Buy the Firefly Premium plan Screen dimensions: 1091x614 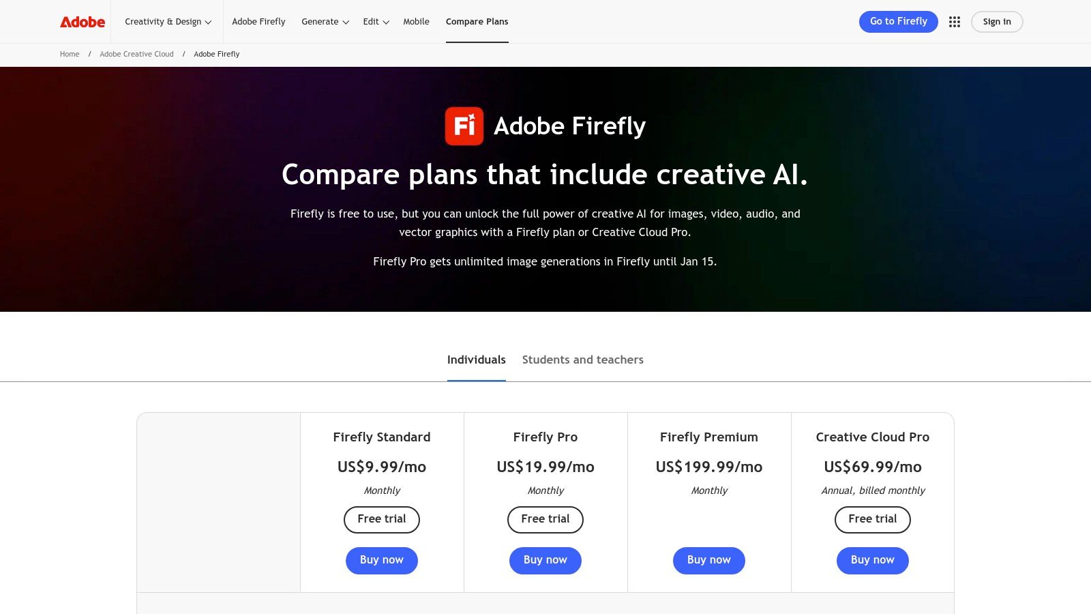[x=708, y=560]
